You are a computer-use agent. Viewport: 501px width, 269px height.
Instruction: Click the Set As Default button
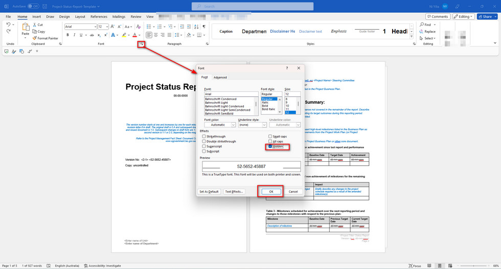click(209, 191)
